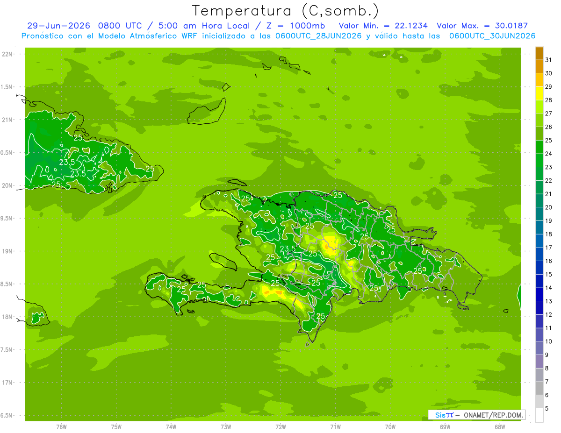Select the '29-Jun-2026' forecast date text

click(58, 26)
